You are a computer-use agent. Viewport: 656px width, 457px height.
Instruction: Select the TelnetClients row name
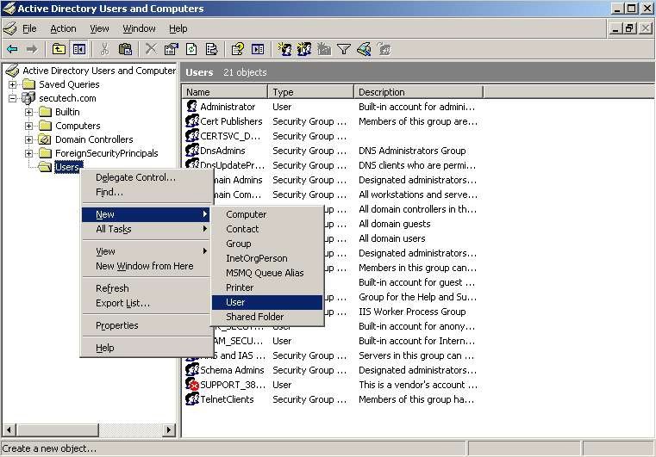coord(227,399)
